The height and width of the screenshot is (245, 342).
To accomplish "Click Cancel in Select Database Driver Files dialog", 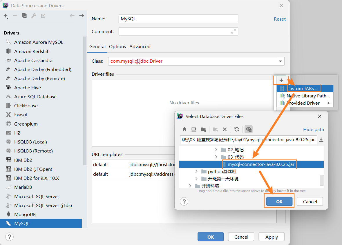I will pyautogui.click(x=310, y=202).
